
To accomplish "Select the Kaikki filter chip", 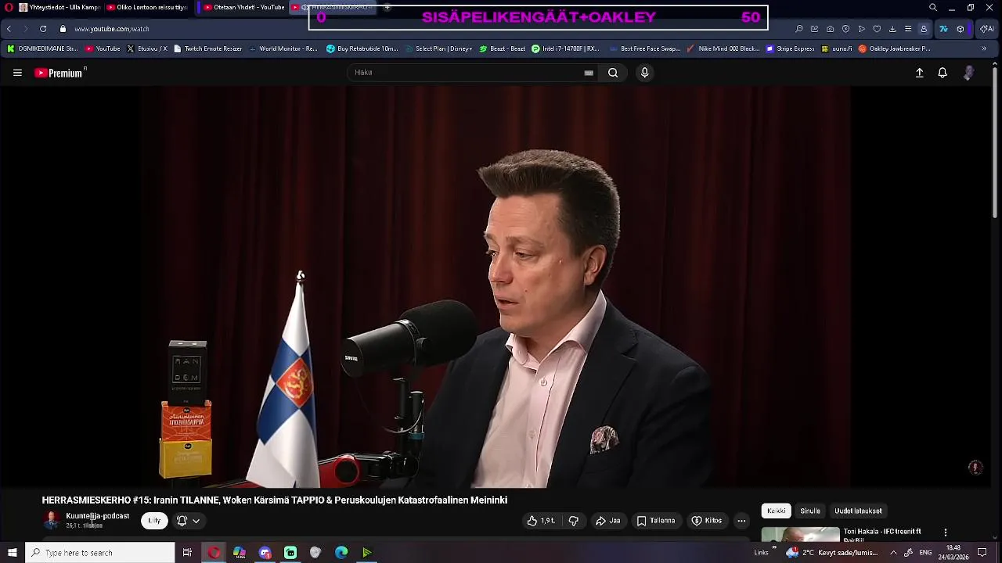I will click(x=777, y=511).
